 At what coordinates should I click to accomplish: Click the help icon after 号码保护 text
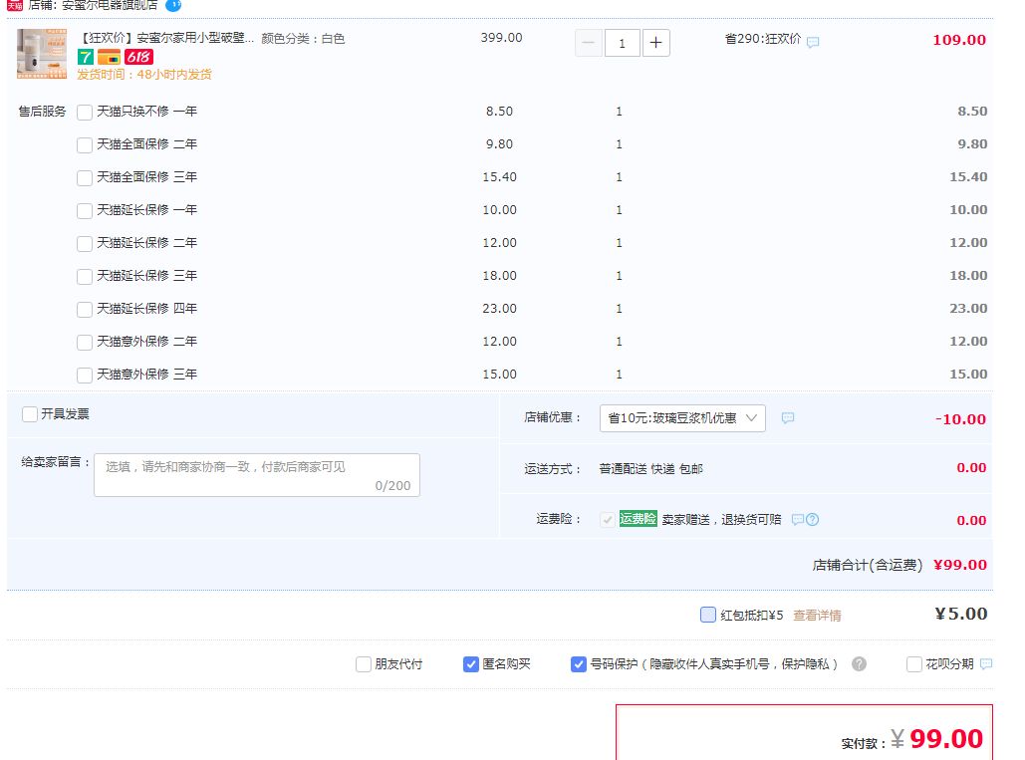click(x=859, y=664)
